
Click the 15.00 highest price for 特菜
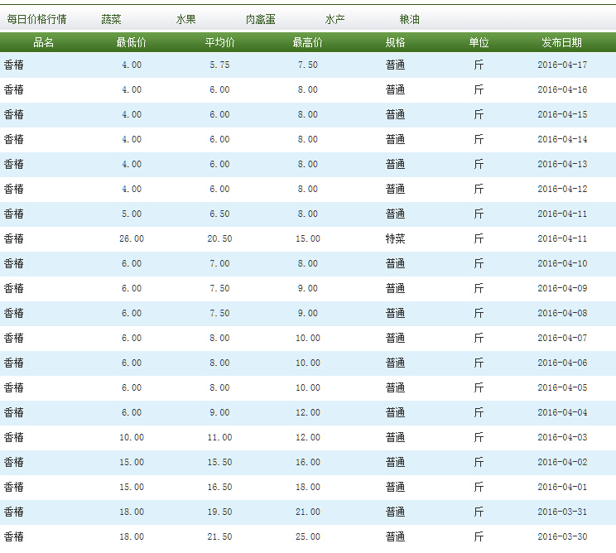[308, 238]
